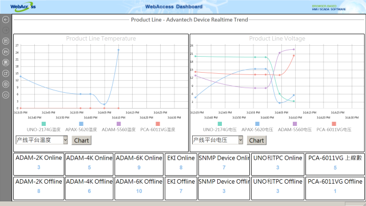Open the dashboard list document icon

[x=6, y=41]
